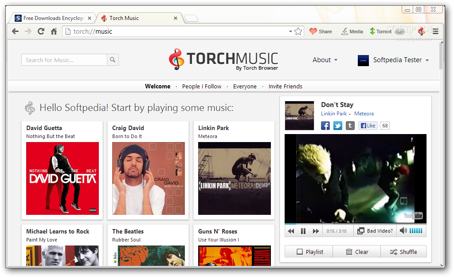Adjust the volume level bars

pyautogui.click(x=417, y=231)
